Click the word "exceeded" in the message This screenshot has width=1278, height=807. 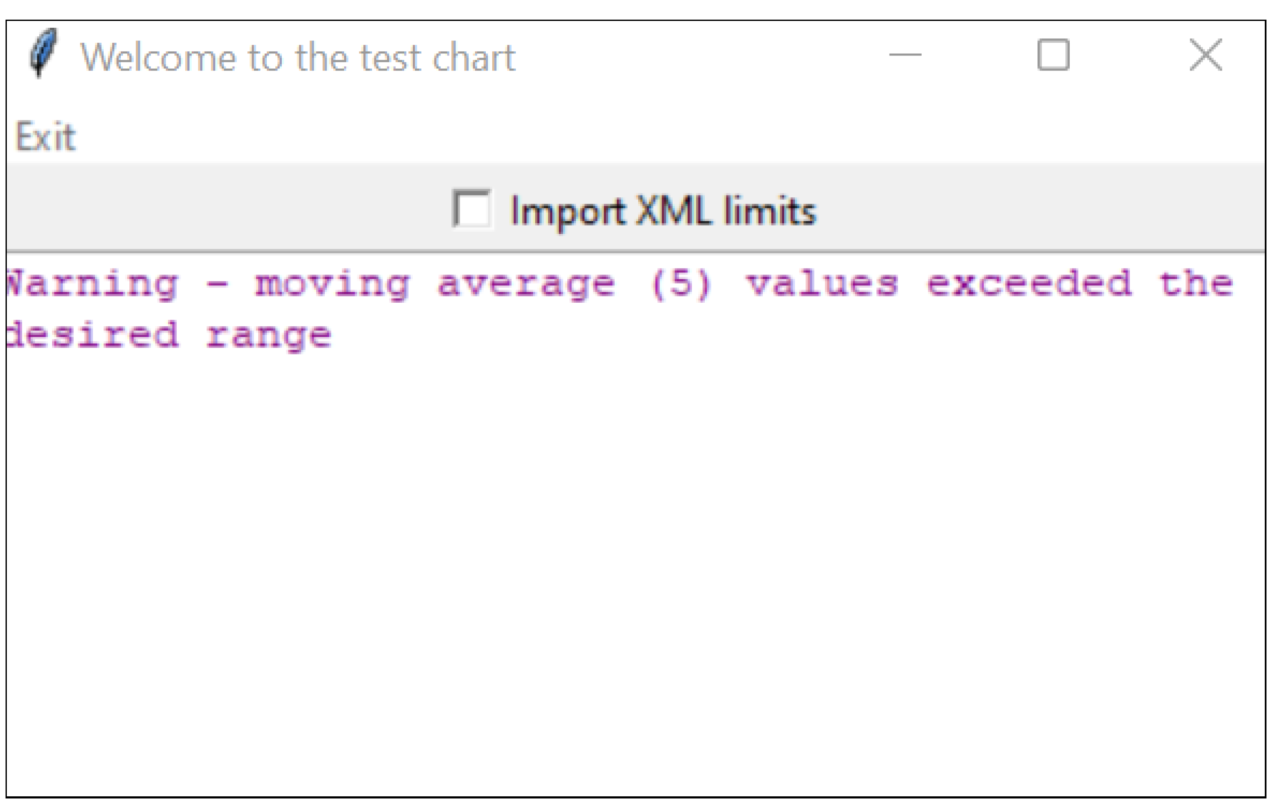coord(1029,283)
